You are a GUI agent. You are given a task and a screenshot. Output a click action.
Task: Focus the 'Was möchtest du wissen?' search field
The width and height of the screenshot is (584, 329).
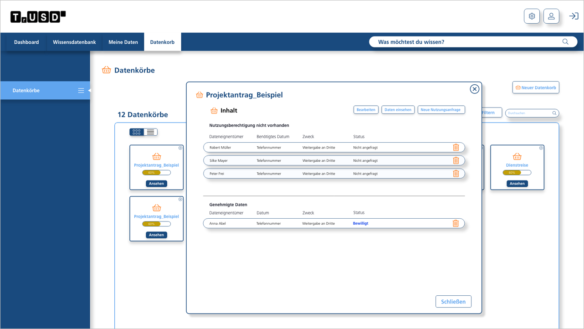click(x=473, y=42)
